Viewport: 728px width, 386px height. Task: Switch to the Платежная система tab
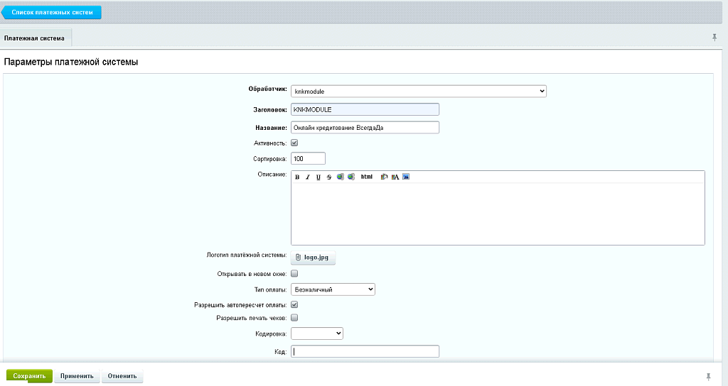click(x=34, y=38)
